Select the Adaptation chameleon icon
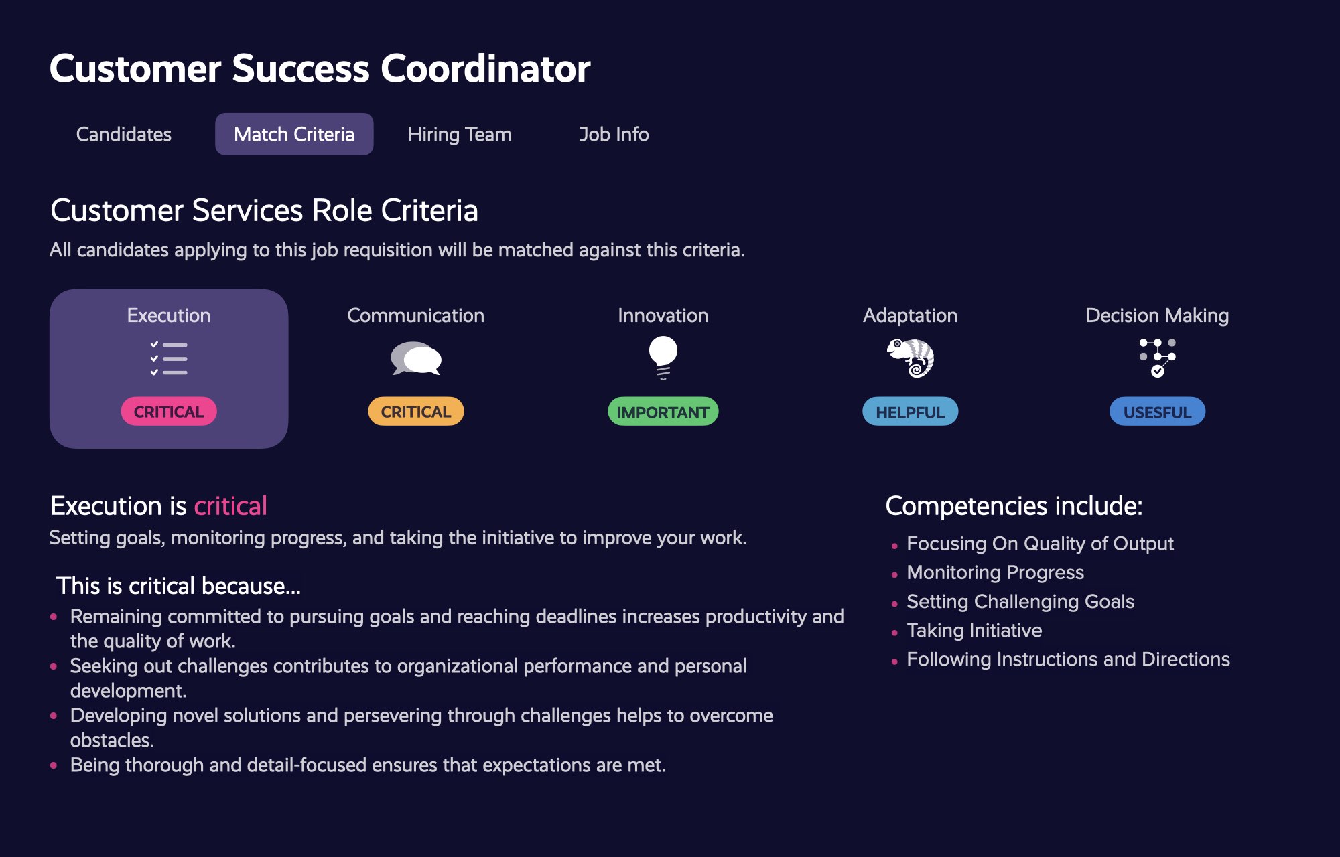This screenshot has height=857, width=1340. (x=911, y=358)
